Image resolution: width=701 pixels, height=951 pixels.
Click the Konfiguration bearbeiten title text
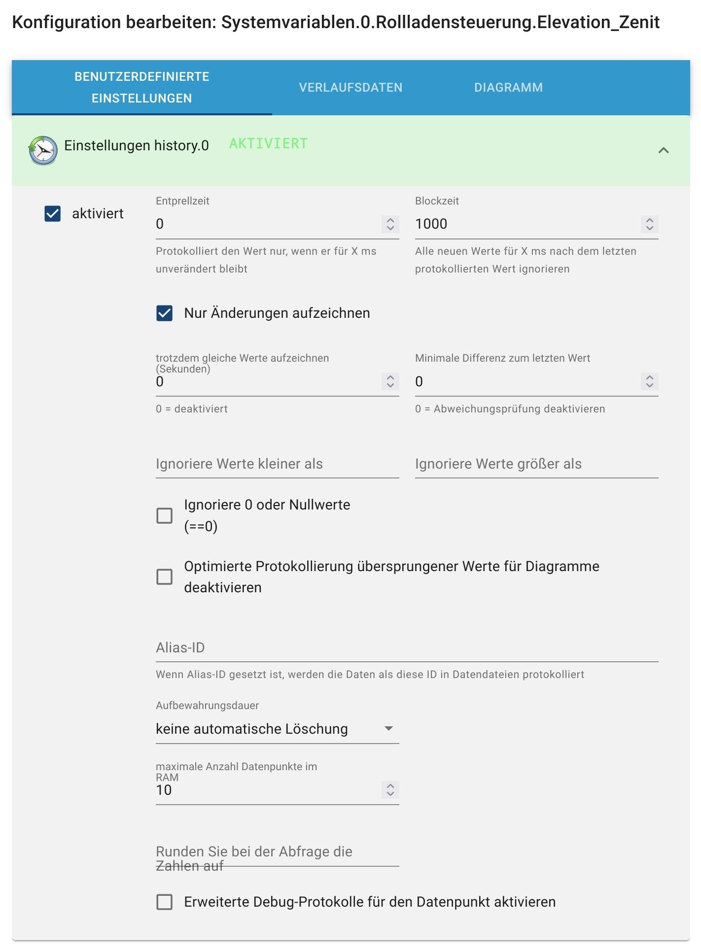tap(336, 22)
